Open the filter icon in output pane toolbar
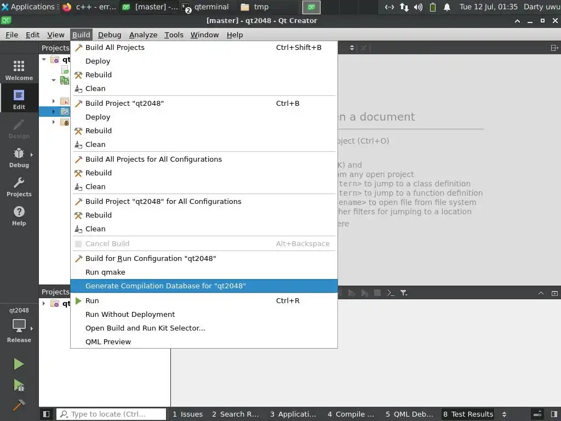Screen dimensions: 561x421 pyautogui.click(x=404, y=293)
